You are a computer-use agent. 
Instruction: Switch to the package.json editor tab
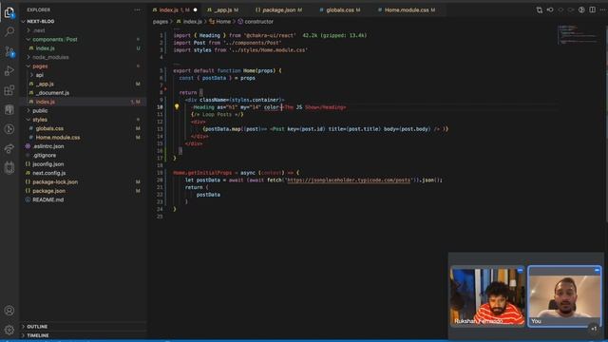pyautogui.click(x=279, y=10)
